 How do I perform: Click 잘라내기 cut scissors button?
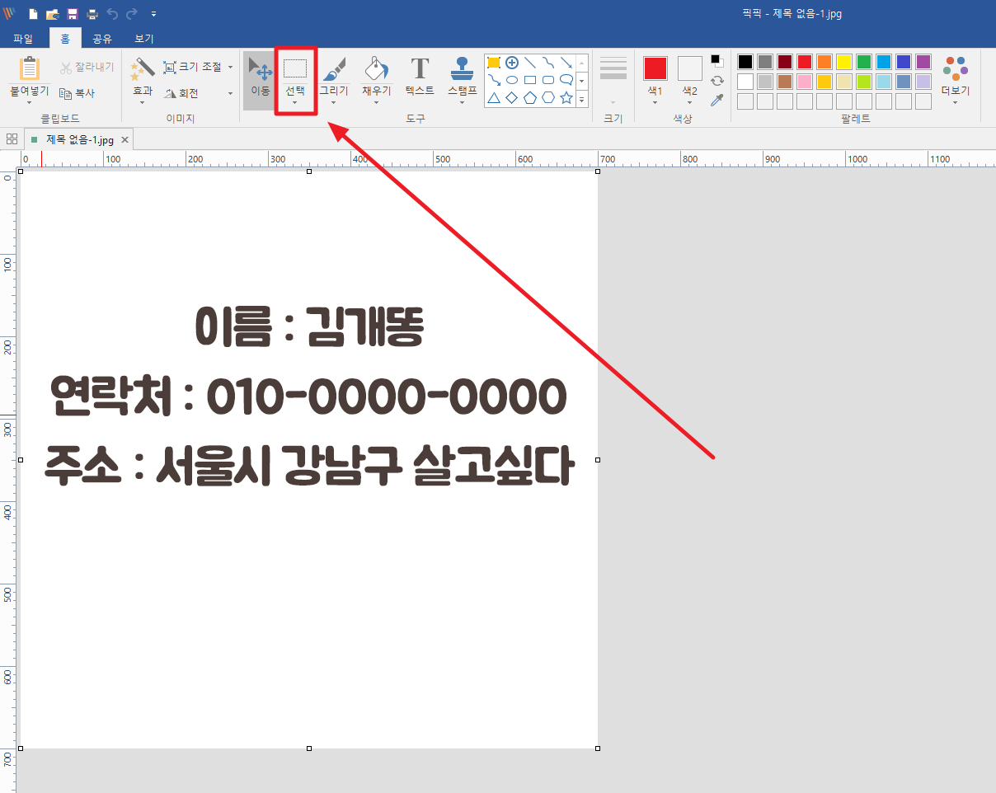[x=87, y=67]
